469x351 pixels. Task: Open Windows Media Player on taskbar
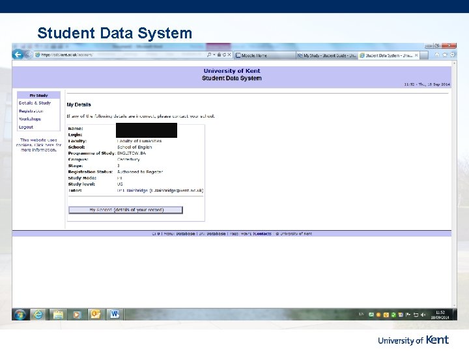pos(77,315)
